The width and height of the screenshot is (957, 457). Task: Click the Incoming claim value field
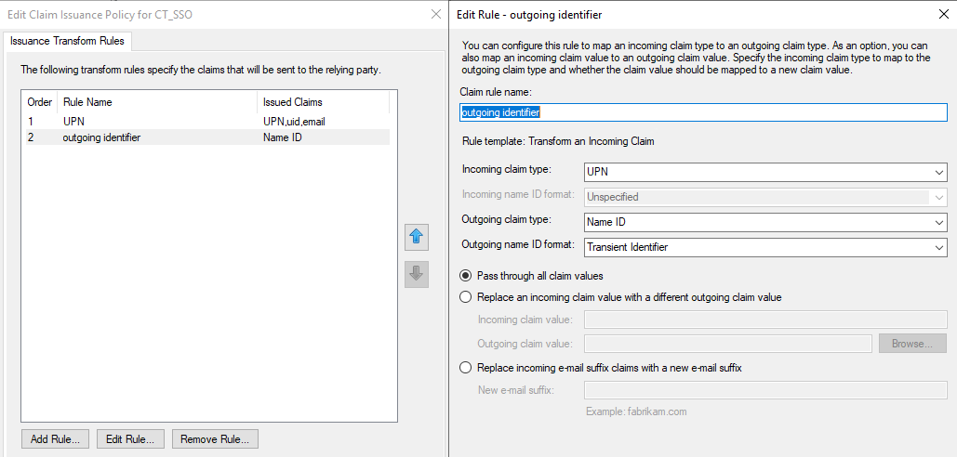click(765, 320)
